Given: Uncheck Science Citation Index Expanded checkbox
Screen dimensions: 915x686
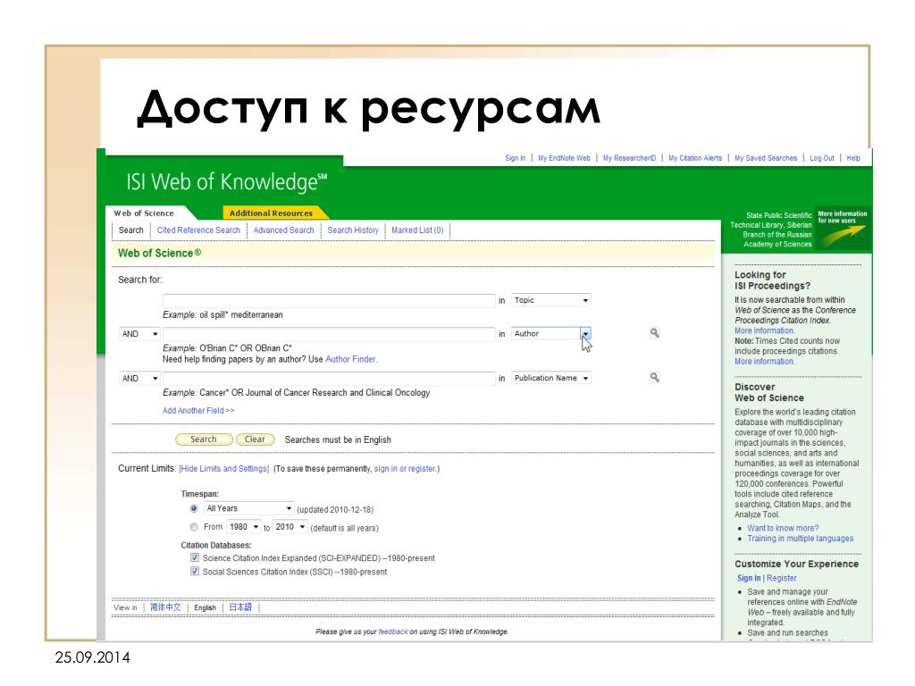Looking at the screenshot, I should coord(195,557).
